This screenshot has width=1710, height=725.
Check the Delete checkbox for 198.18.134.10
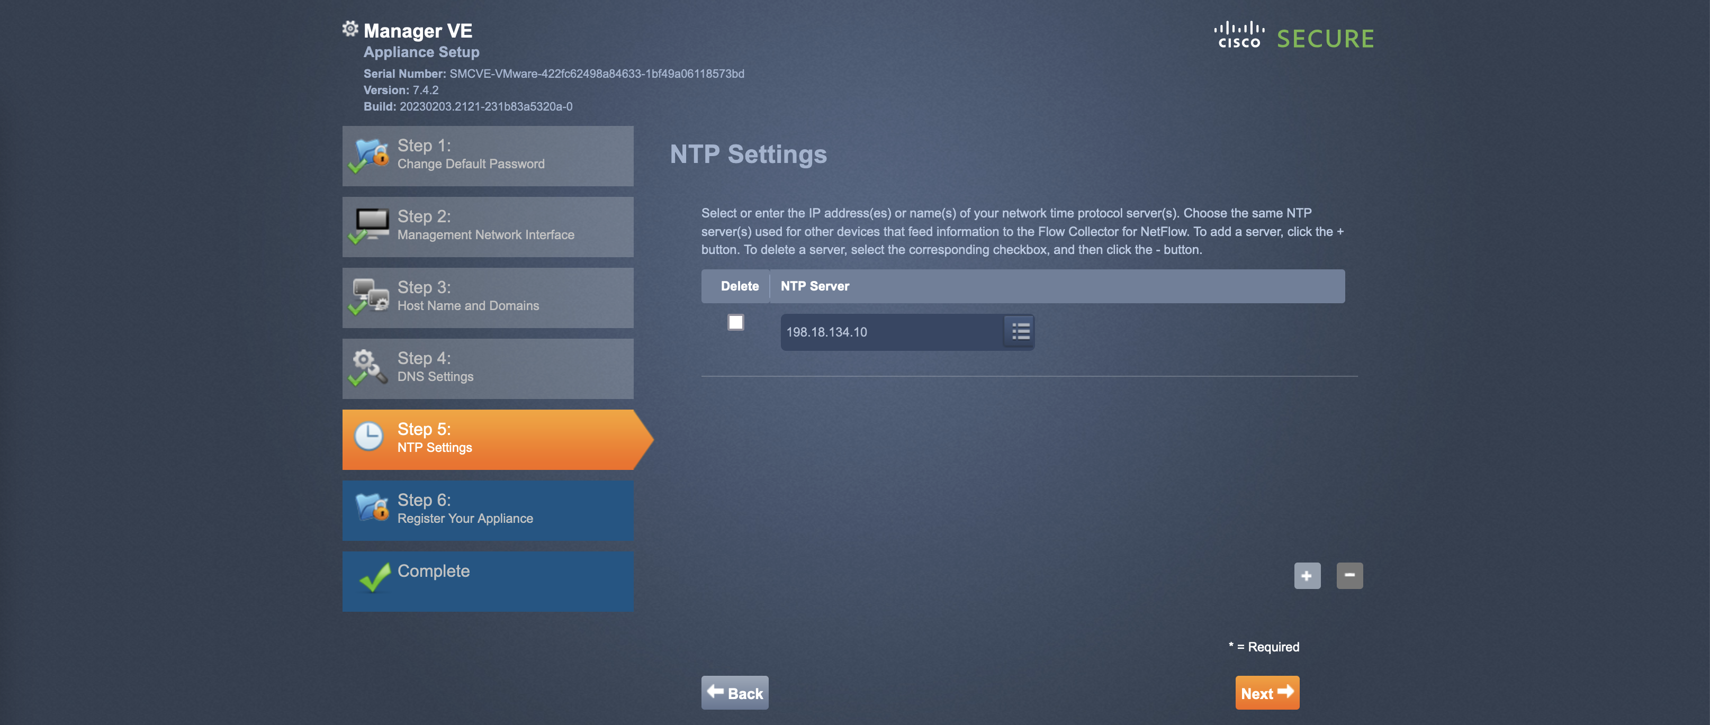(735, 322)
